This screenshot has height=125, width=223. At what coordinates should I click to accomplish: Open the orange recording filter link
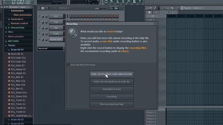(138, 48)
